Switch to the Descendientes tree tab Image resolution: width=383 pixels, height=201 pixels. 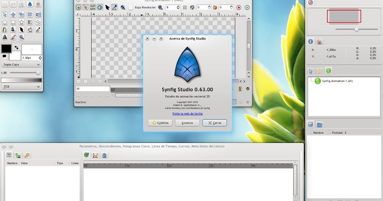pos(18,155)
